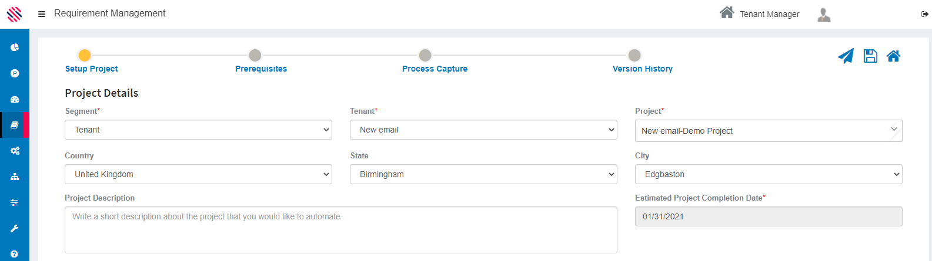Click the wrench tools sidebar icon
932x261 pixels.
pos(15,228)
